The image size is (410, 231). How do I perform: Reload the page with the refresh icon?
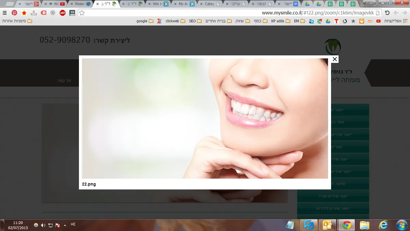click(x=387, y=13)
